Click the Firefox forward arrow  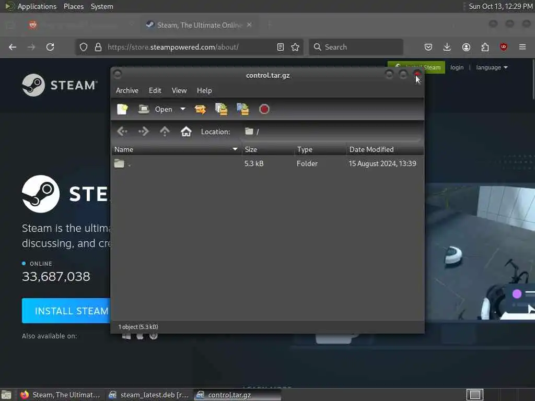point(31,47)
